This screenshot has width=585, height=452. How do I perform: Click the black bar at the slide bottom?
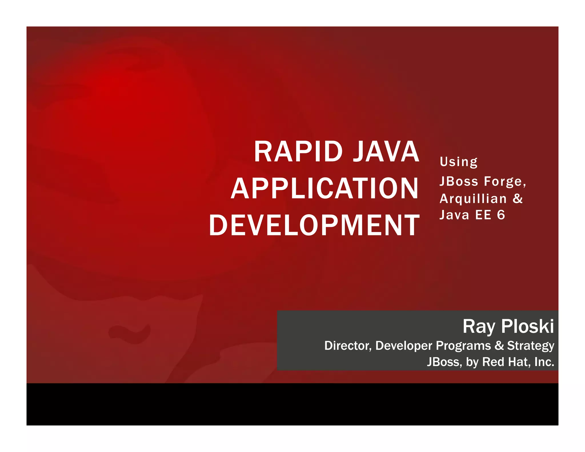[x=292, y=404]
